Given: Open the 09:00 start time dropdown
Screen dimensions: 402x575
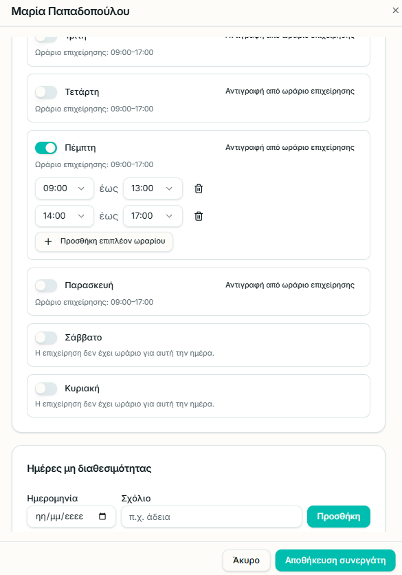Looking at the screenshot, I should 65,188.
